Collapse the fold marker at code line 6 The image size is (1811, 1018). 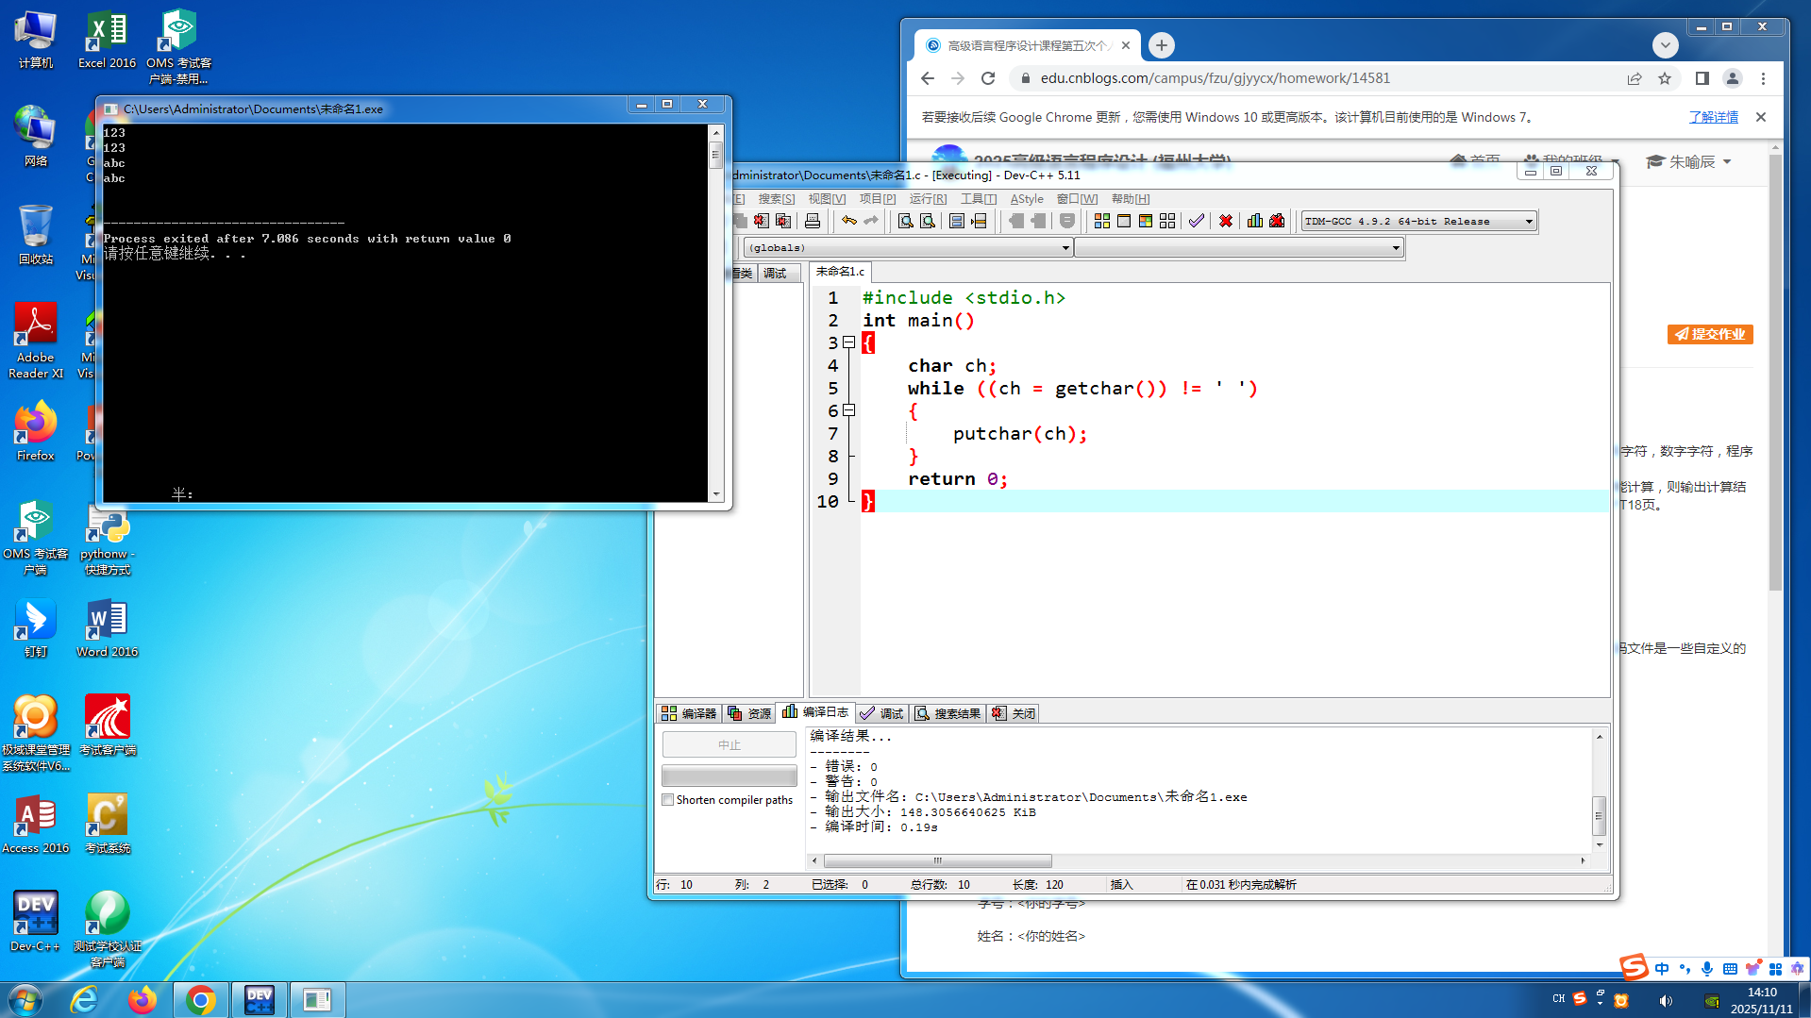pos(849,410)
